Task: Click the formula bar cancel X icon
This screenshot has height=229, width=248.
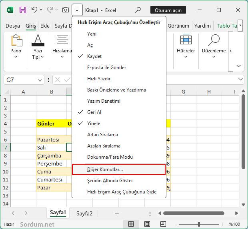Action: click(x=58, y=80)
